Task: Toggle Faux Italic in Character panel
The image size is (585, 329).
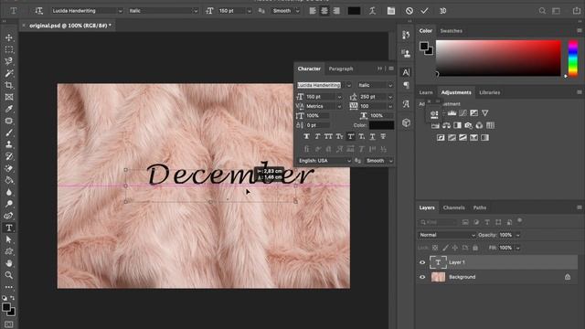Action: pyautogui.click(x=317, y=136)
